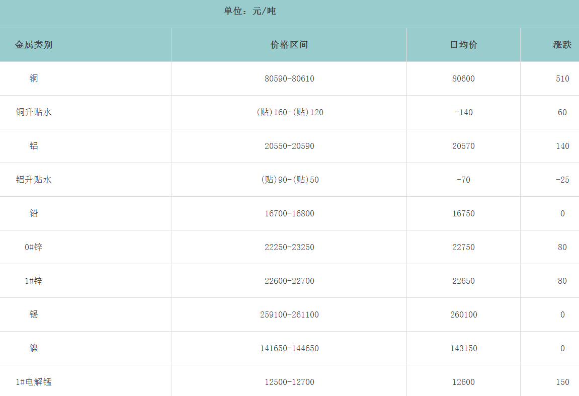Viewport: 579px width, 396px height.
Task: Select the 1#电解锰 row label
Action: (34, 382)
